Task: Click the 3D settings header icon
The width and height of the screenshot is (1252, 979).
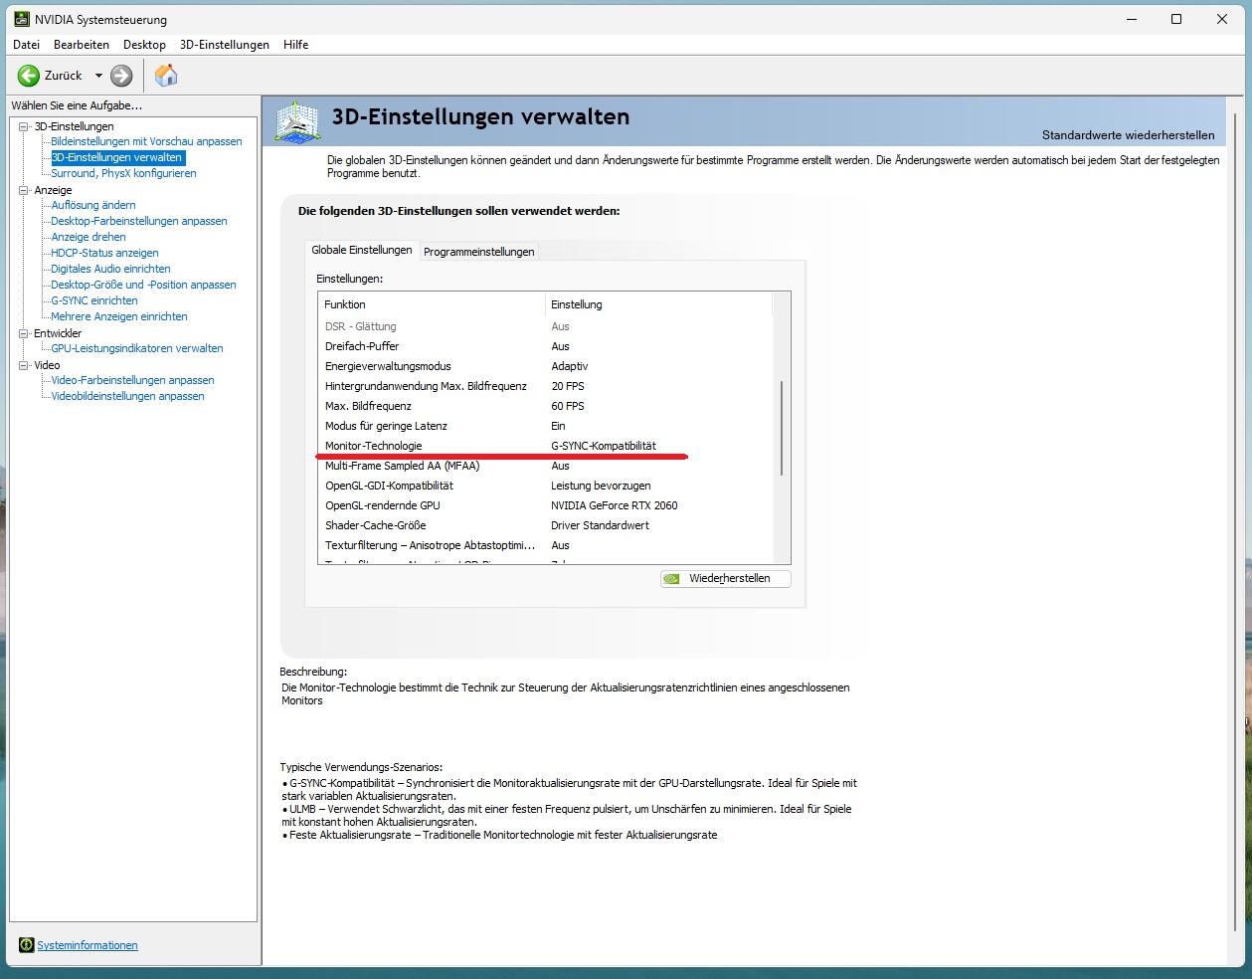Action: (297, 122)
